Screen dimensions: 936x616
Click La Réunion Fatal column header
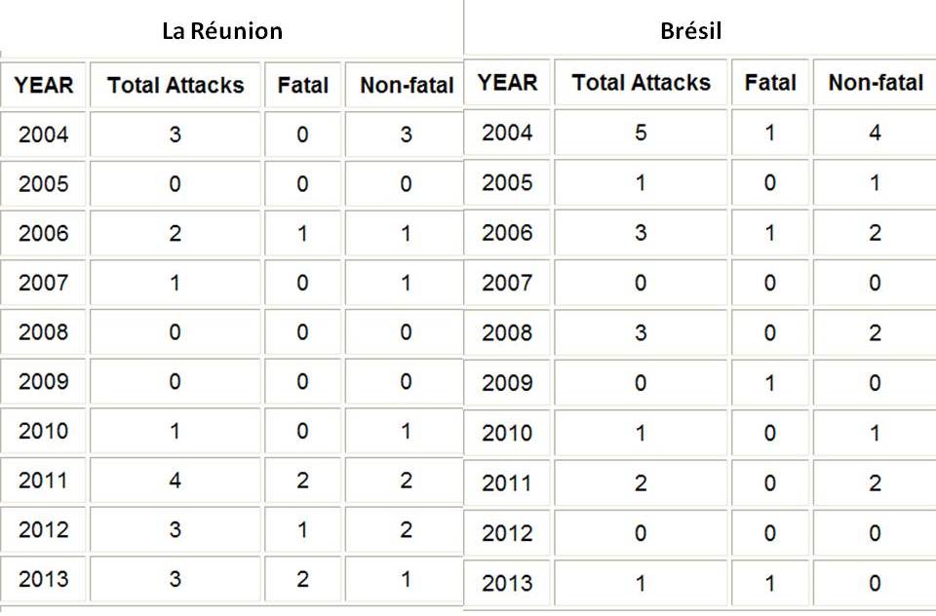pyautogui.click(x=302, y=85)
